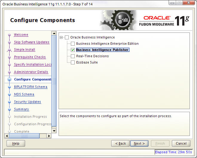The height and width of the screenshot is (158, 197).
Task: Click the Oracle Business Intelligence root label
Action: click(x=92, y=37)
